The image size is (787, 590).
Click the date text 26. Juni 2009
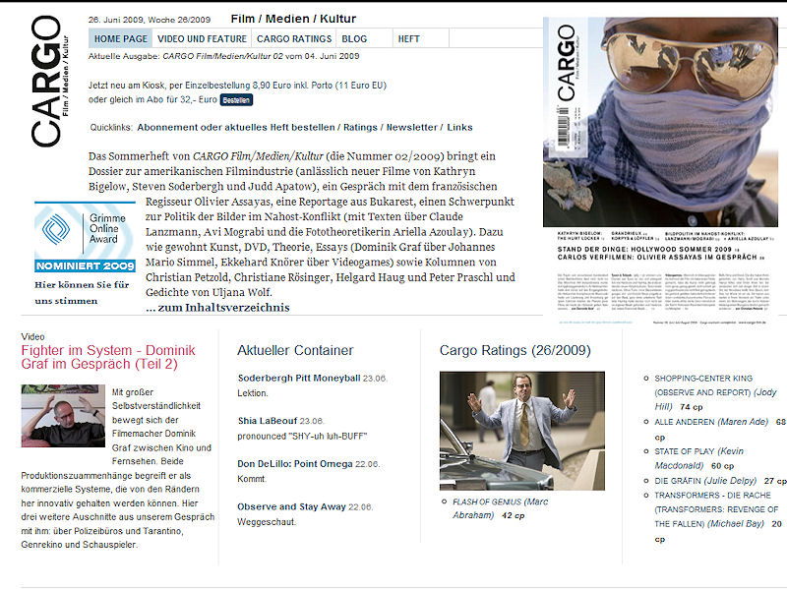pyautogui.click(x=116, y=20)
